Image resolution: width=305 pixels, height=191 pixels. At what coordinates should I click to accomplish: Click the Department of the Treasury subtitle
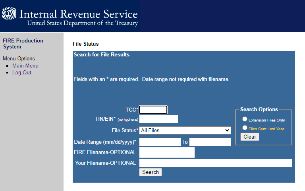(x=82, y=23)
